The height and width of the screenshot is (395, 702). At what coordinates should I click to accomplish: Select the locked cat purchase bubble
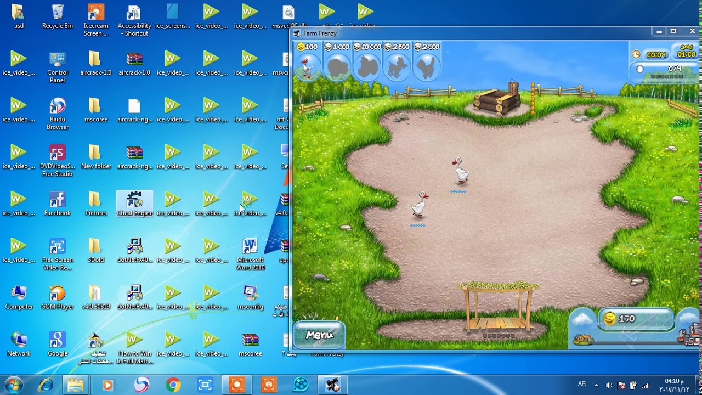(x=427, y=62)
